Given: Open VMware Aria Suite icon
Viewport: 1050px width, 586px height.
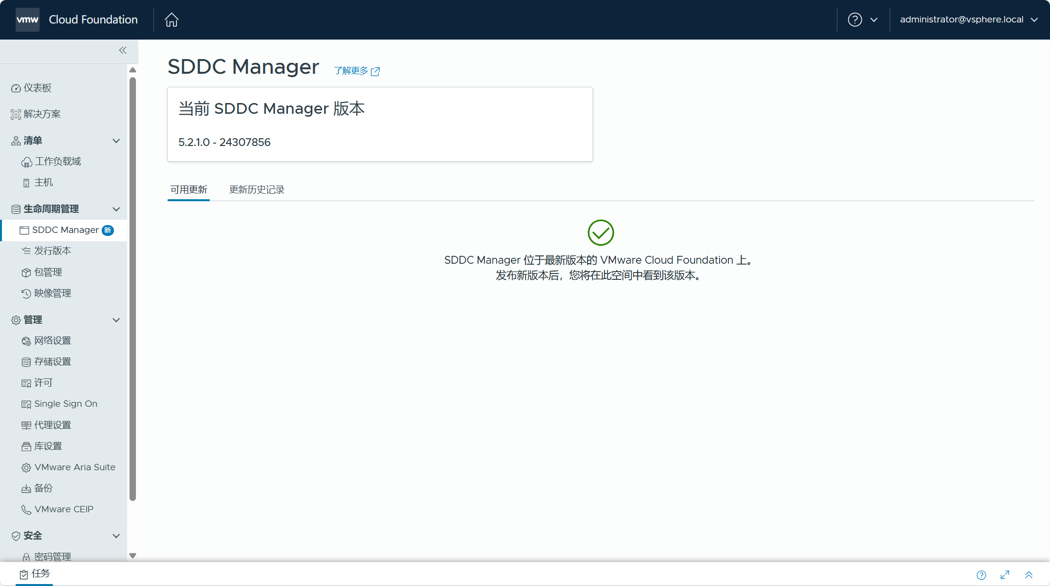Looking at the screenshot, I should pos(26,468).
